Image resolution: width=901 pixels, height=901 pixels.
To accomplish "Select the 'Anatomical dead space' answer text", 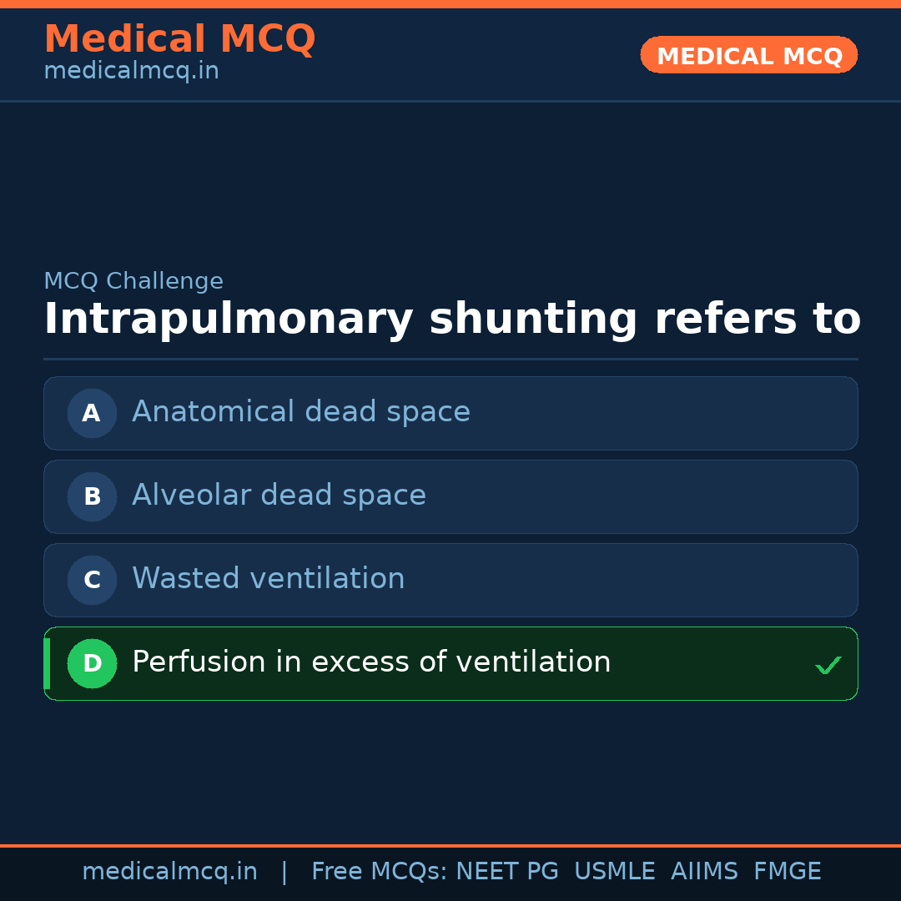I will coord(300,412).
